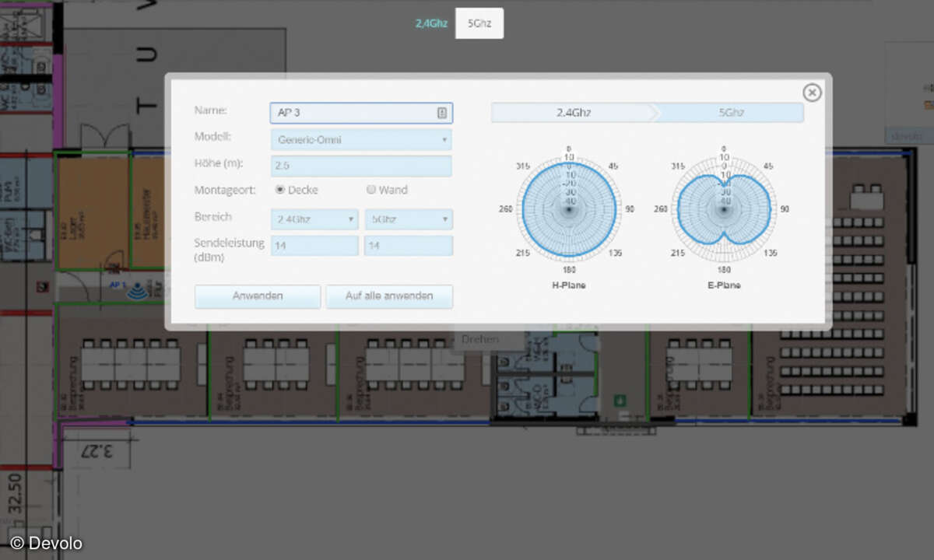Click the E-Plane caption text
The image size is (934, 560).
724,285
